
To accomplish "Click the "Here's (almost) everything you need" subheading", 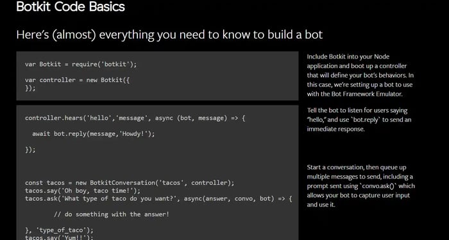I will coord(169,35).
